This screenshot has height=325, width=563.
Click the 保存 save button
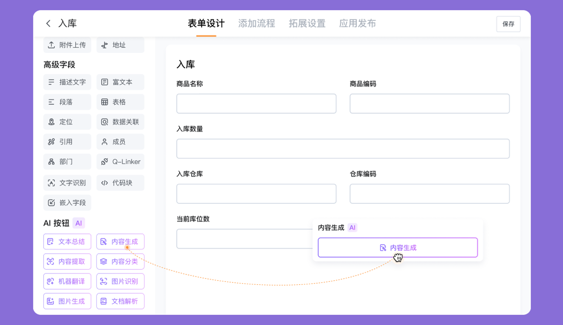click(x=508, y=23)
